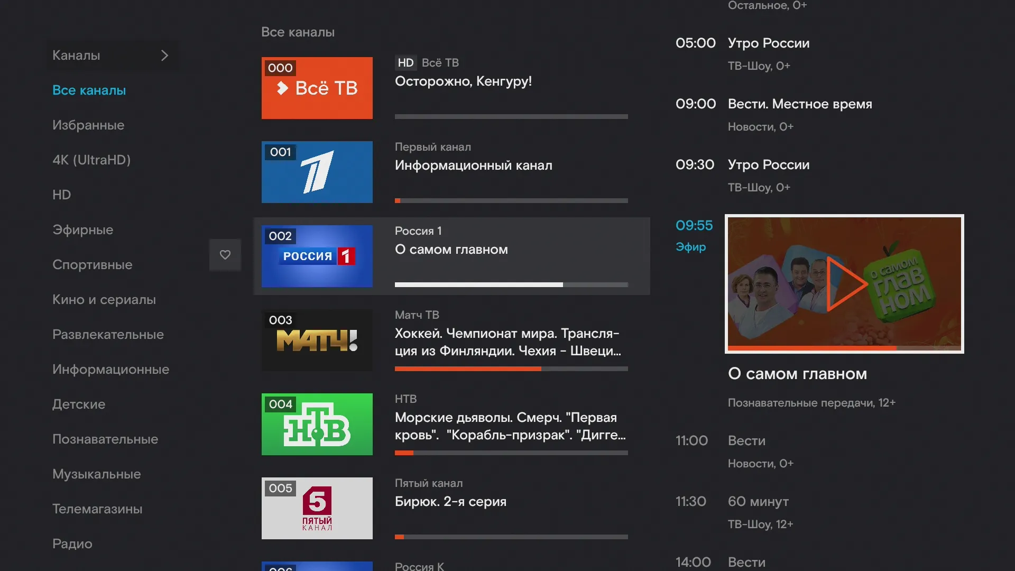
Task: Click Первый канал channel name label
Action: 432,147
